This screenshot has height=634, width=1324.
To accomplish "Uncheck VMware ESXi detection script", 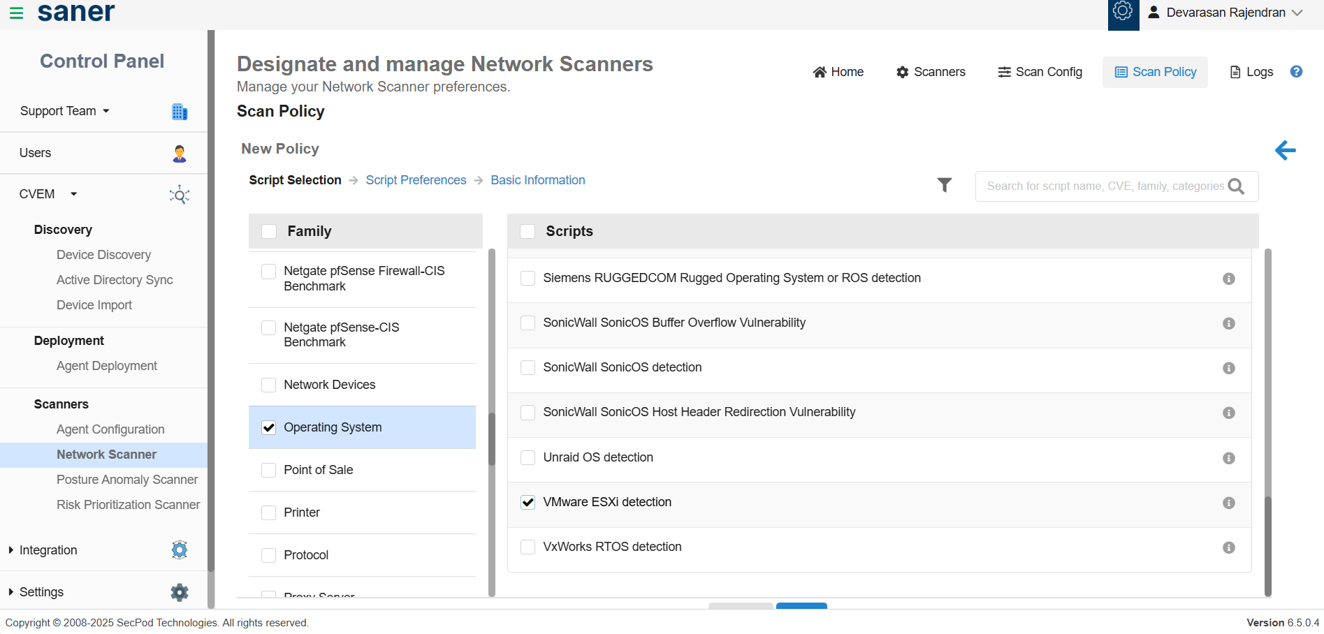I will [x=528, y=502].
